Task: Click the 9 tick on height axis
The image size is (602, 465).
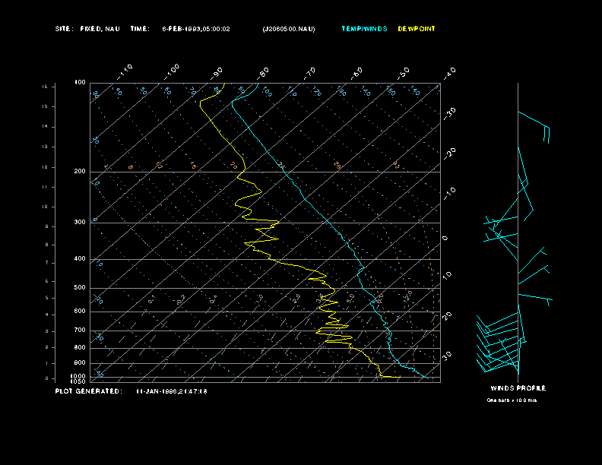Action: click(x=47, y=226)
